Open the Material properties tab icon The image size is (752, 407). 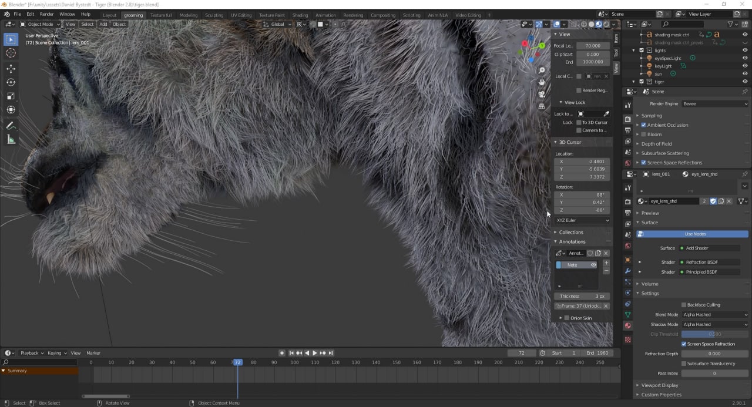(x=627, y=326)
